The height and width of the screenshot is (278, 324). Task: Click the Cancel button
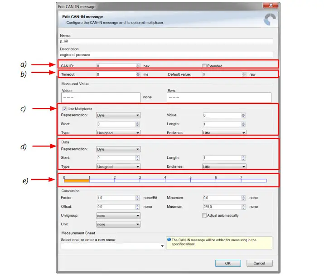(x=259, y=263)
